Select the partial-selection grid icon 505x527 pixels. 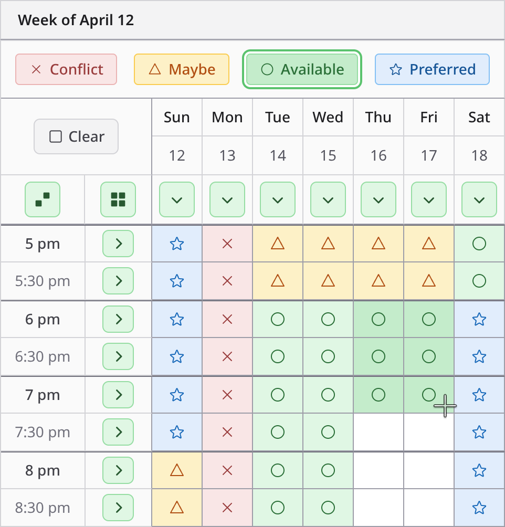pyautogui.click(x=43, y=199)
